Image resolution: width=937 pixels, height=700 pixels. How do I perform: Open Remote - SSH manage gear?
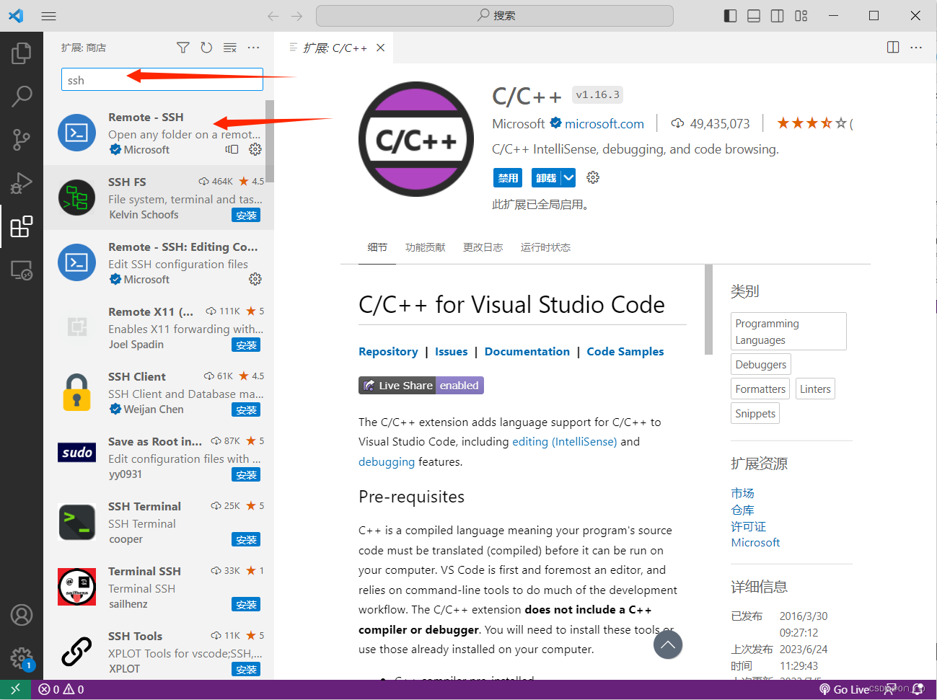[255, 149]
